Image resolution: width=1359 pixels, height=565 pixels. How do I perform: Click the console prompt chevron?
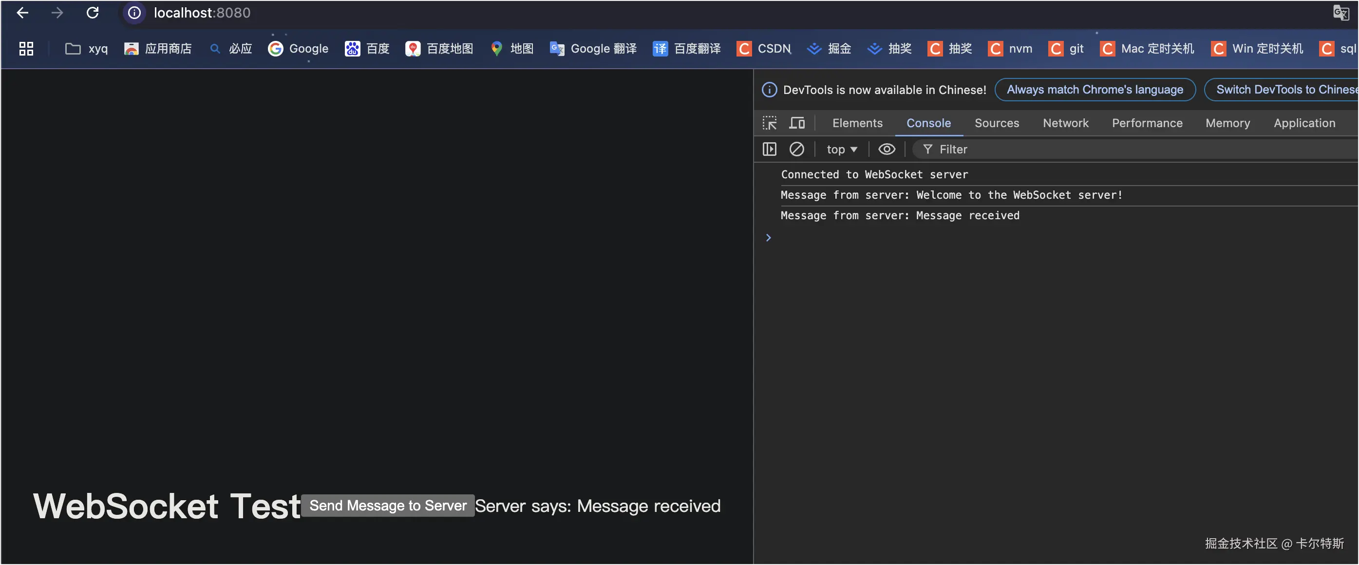click(x=768, y=237)
